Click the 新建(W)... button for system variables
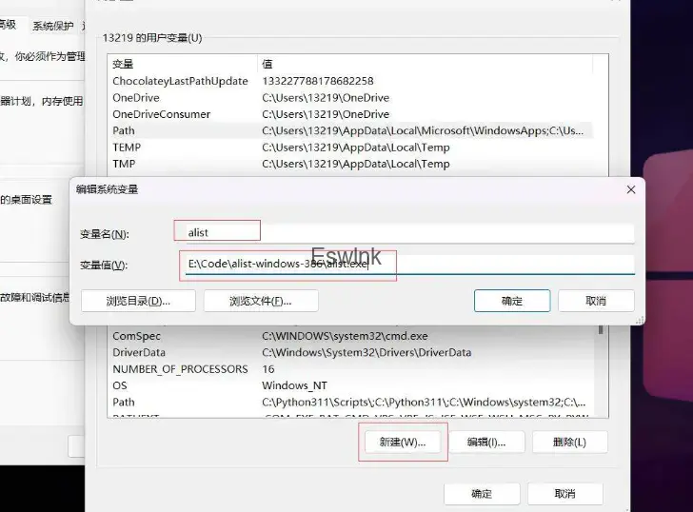This screenshot has width=693, height=512. [401, 443]
